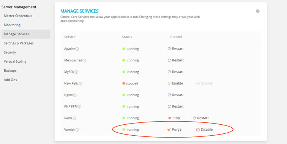287x144 pixels.
Task: Disable the Varnish service
Action: [204, 130]
